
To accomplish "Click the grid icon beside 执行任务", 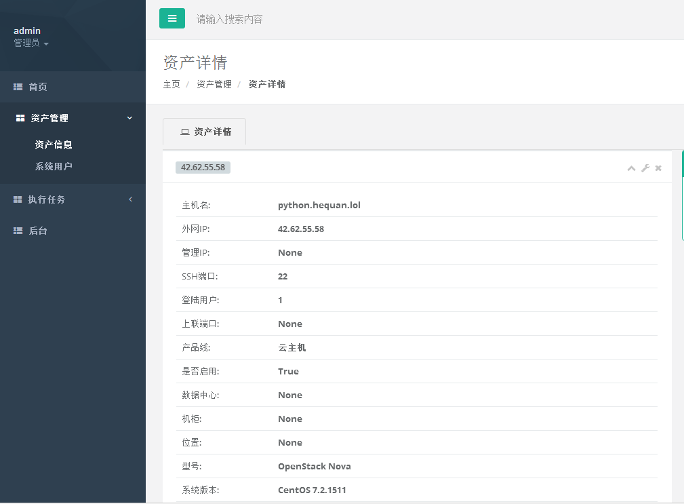I will coord(18,199).
